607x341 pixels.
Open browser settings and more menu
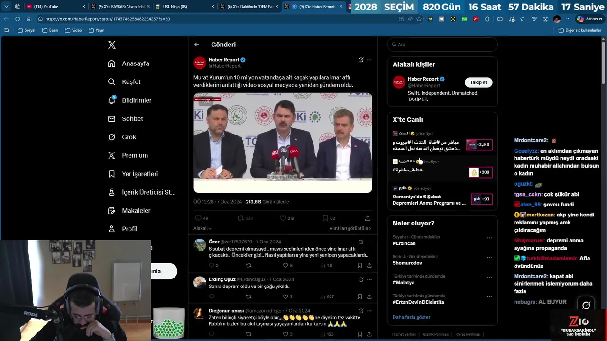point(568,19)
